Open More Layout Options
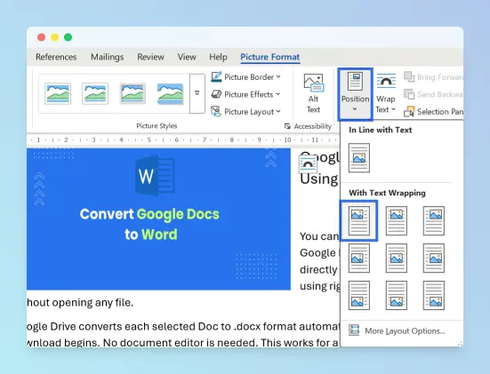This screenshot has width=490, height=374. [x=397, y=330]
